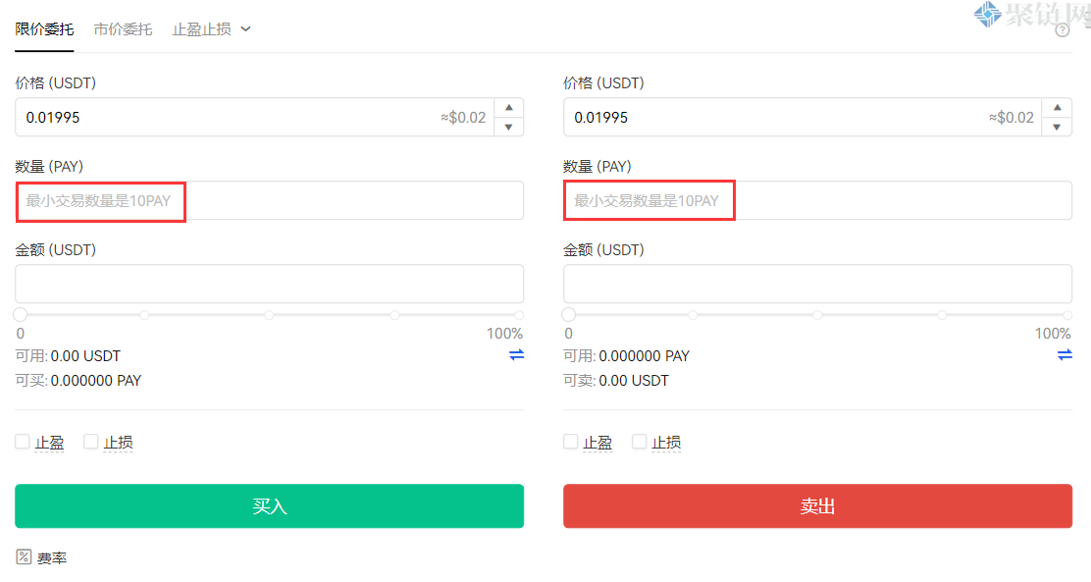Switch to the 限价委托 tab
Viewport: 1091px width, 582px height.
coord(44,29)
